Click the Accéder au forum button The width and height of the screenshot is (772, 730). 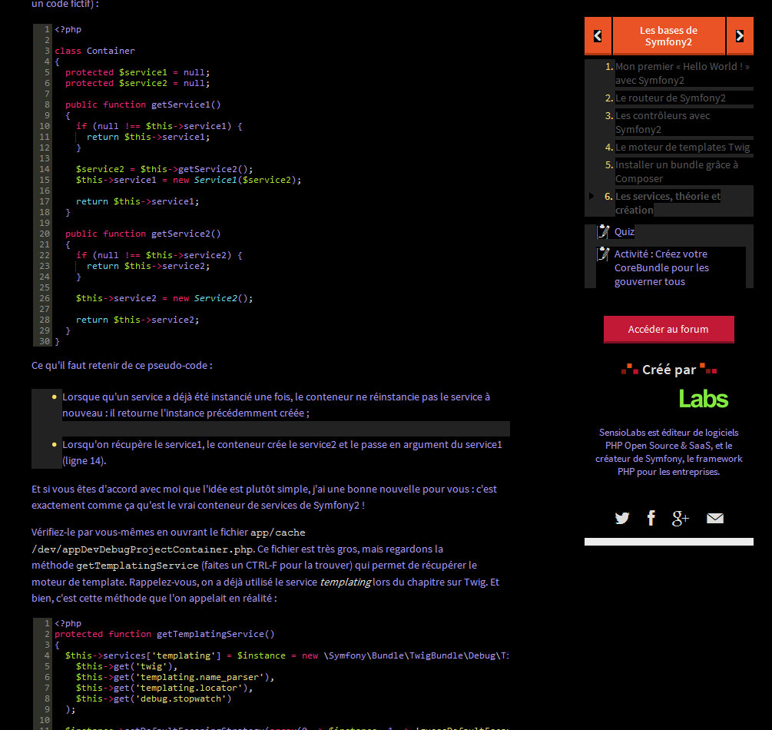(668, 329)
